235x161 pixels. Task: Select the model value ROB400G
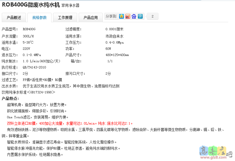tap(29, 29)
